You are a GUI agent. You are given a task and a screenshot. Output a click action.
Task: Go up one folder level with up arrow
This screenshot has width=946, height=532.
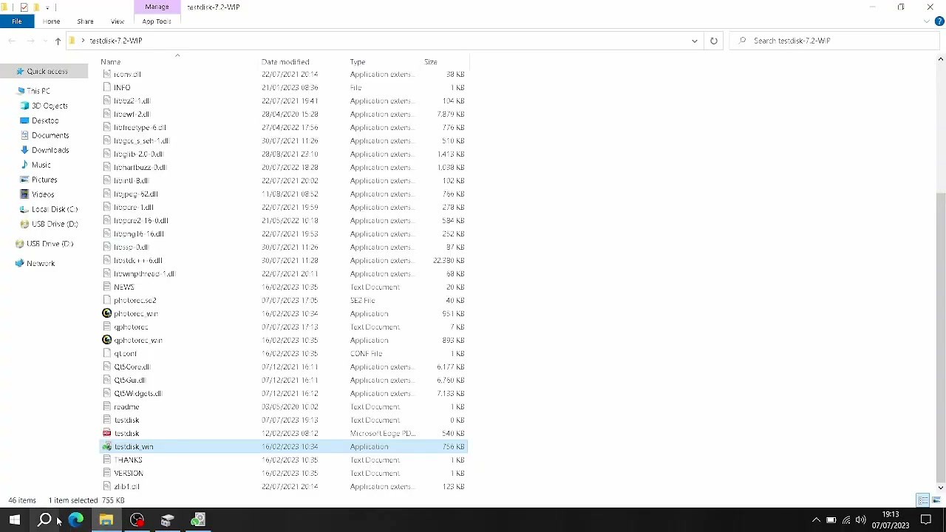point(58,41)
